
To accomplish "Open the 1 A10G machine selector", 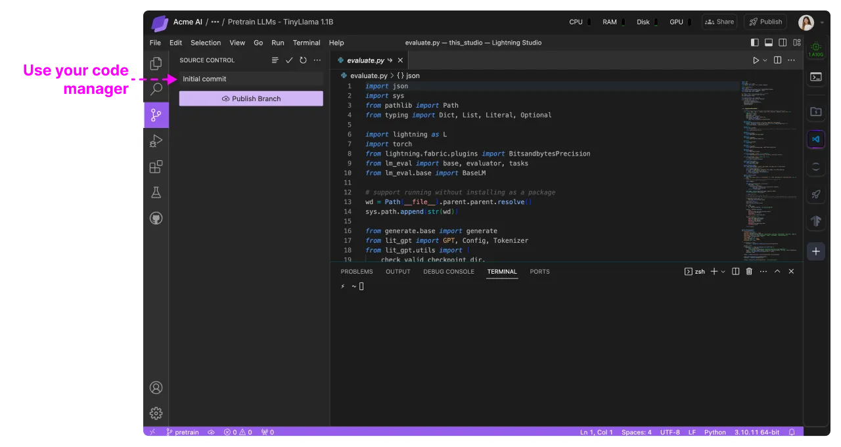I will point(816,49).
